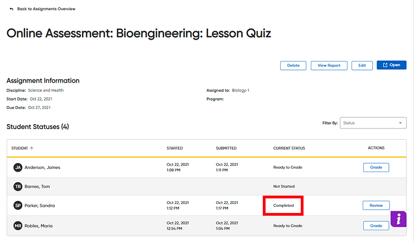414x242 pixels.
Task: Click the purple info icon
Action: (398, 219)
